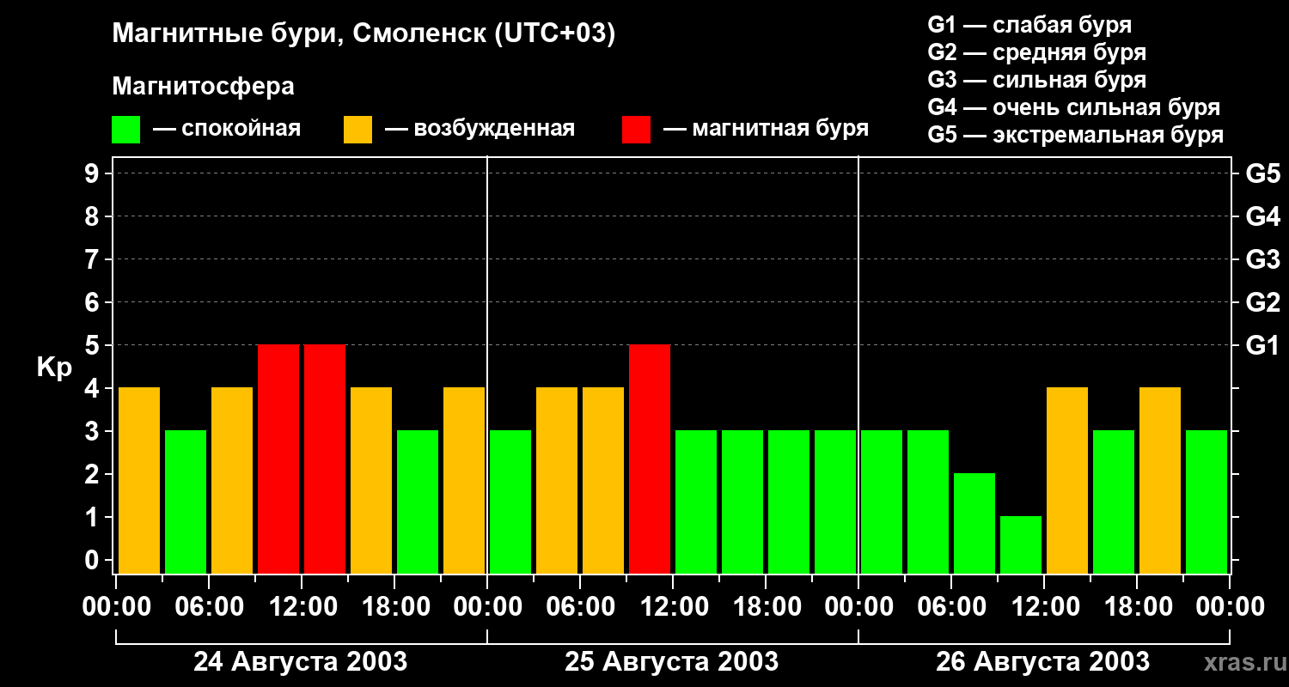Click the G5 storm level label on axis

[x=1262, y=173]
